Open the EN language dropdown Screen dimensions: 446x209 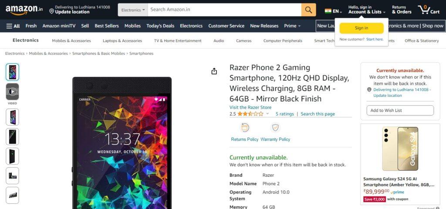(x=333, y=11)
